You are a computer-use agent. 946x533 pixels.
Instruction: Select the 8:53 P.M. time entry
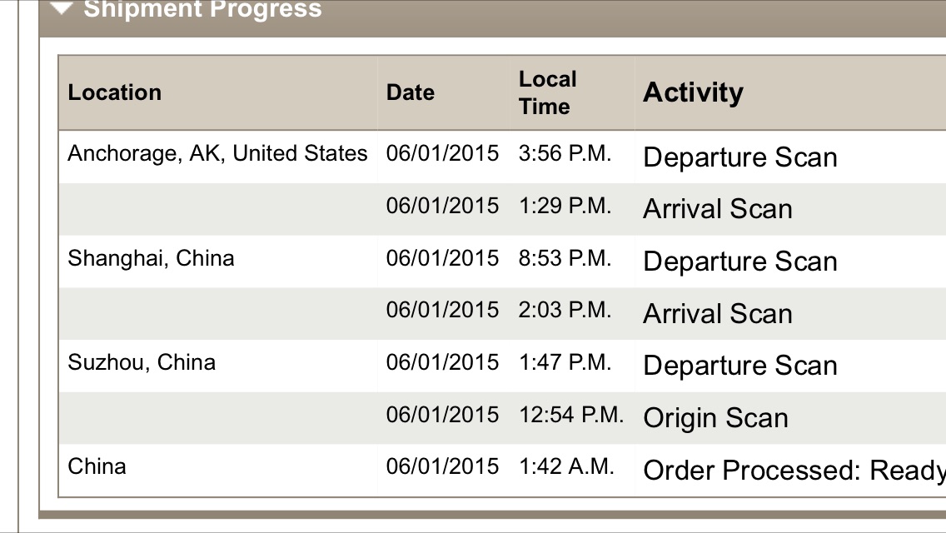(565, 258)
